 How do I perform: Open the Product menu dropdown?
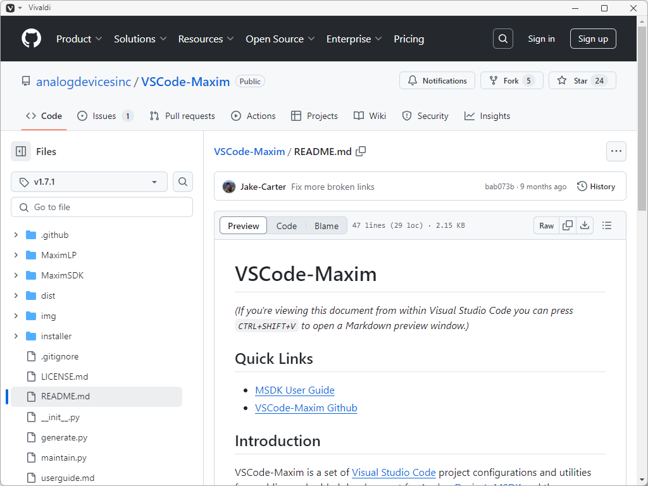[79, 39]
